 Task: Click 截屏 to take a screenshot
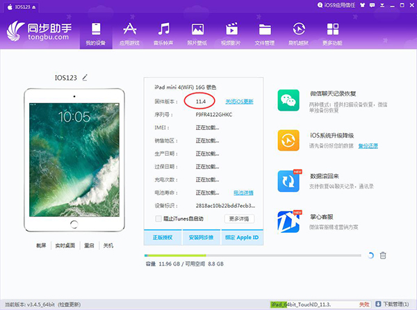(41, 245)
